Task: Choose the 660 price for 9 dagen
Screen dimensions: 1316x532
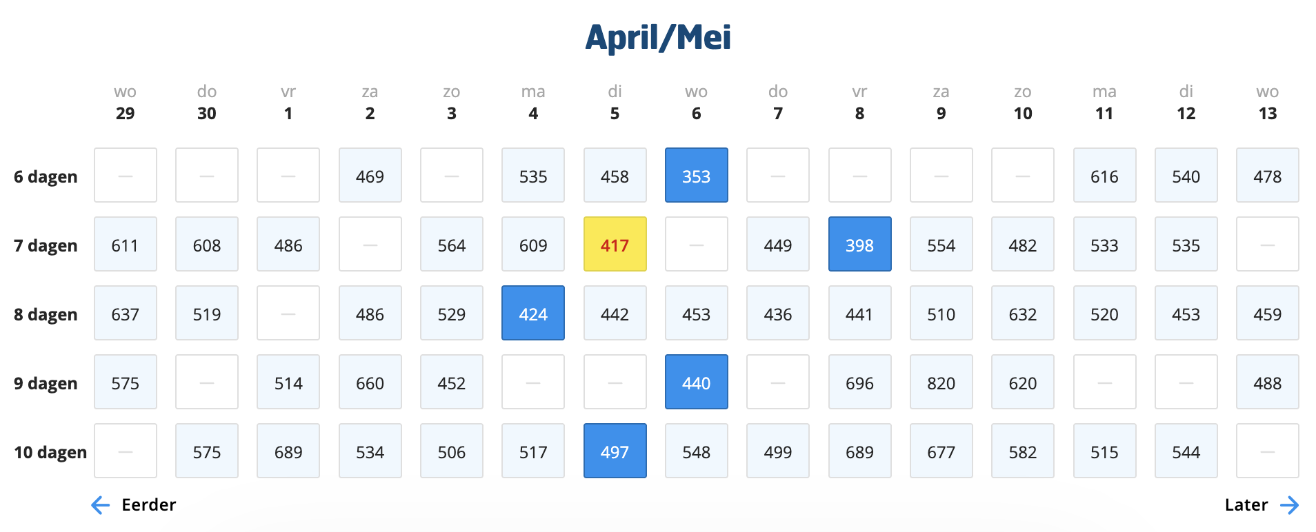Action: pos(370,382)
